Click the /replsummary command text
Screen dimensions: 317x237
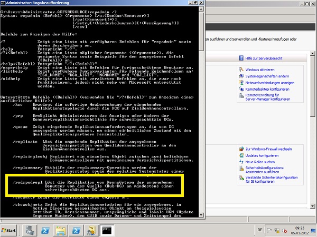pos(27,167)
